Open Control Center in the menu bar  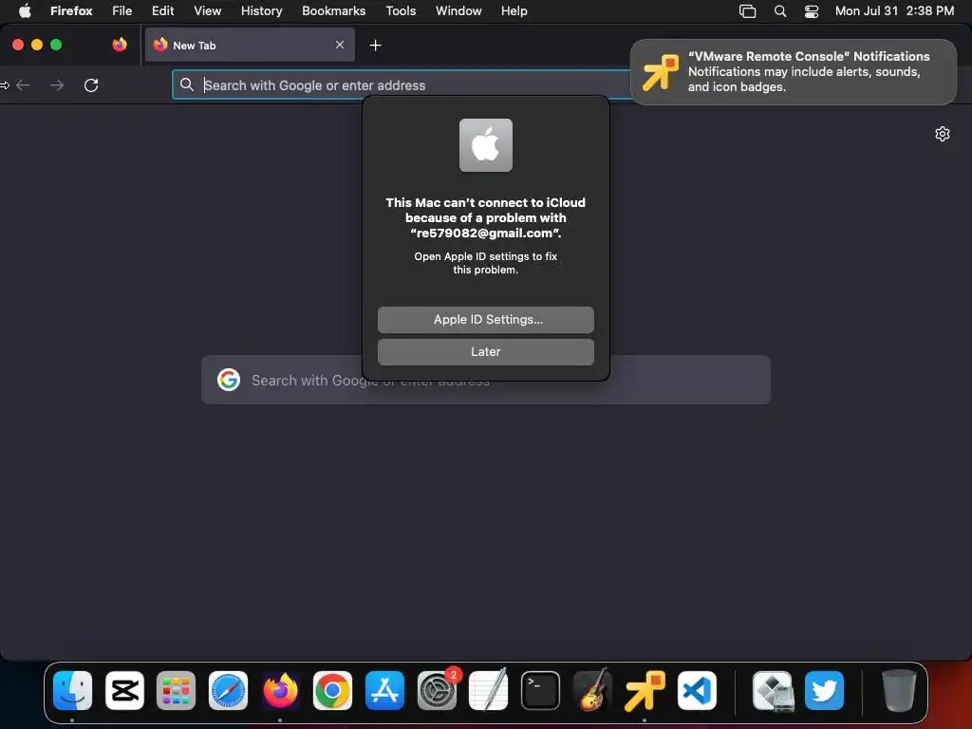tap(812, 11)
